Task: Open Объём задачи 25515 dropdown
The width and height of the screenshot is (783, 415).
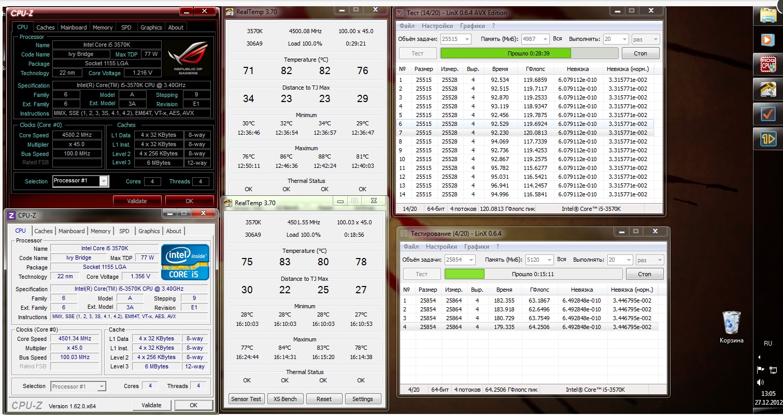Action: [456, 39]
